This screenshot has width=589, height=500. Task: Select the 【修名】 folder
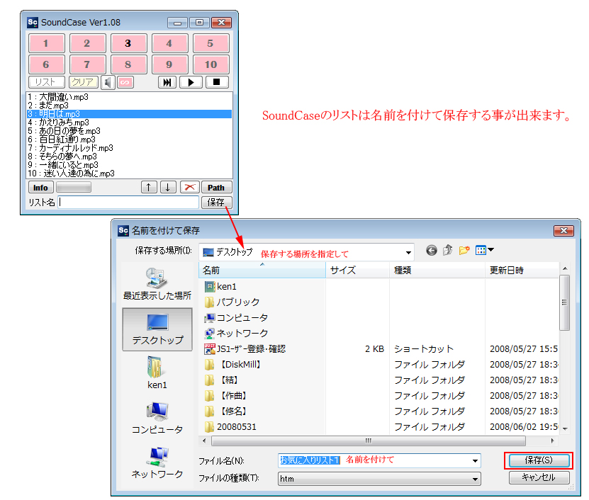coord(225,411)
